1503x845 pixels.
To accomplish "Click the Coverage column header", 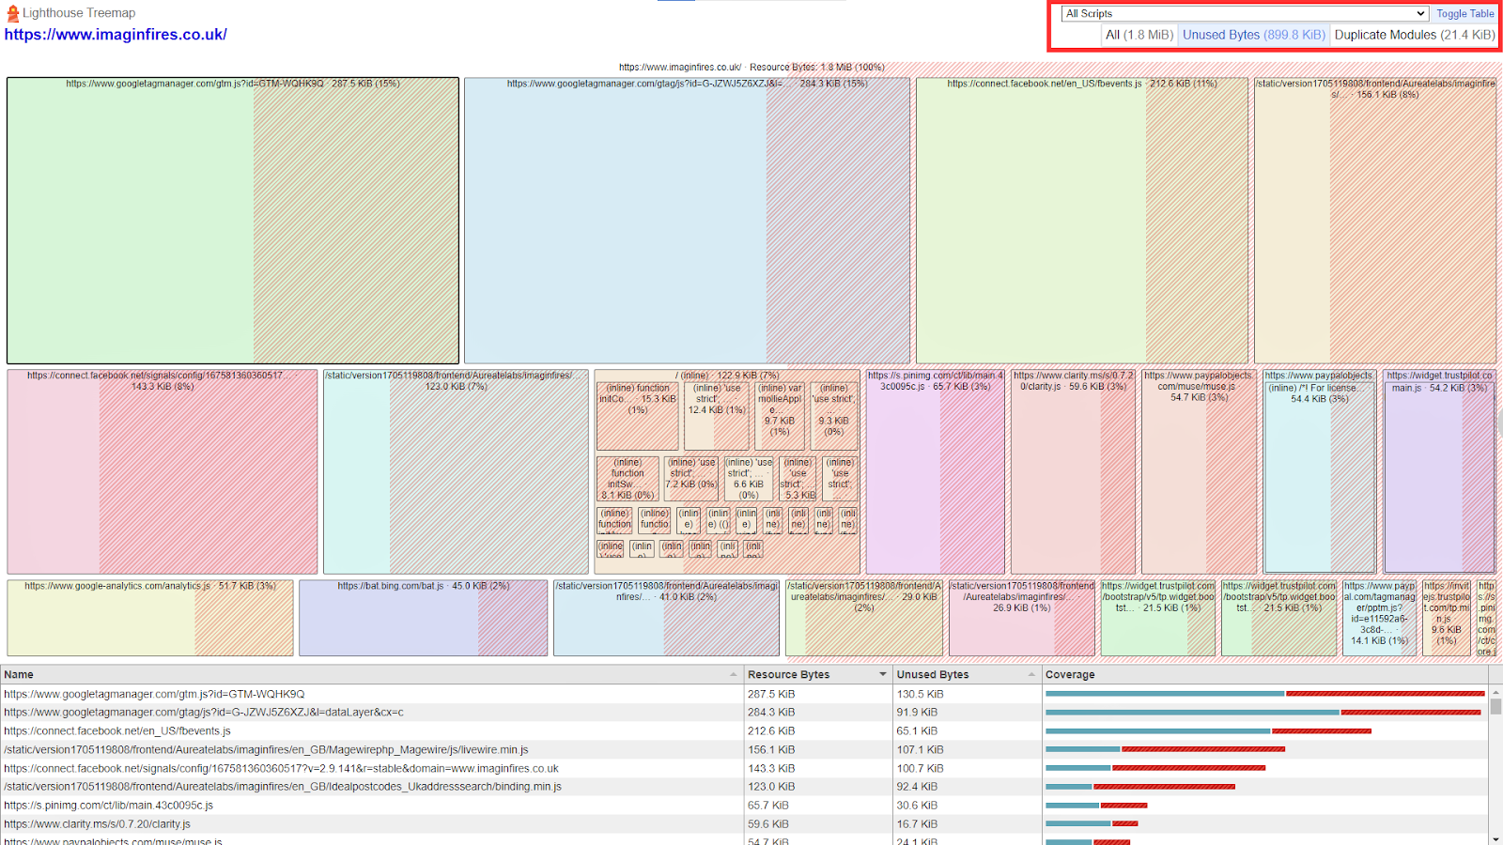I will tap(1265, 674).
